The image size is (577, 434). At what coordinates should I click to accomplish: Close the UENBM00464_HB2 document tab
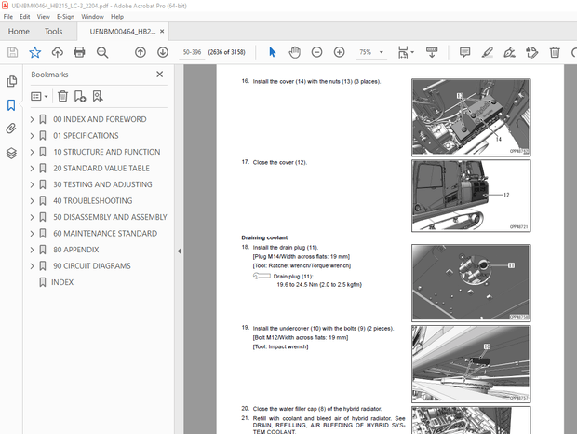(x=162, y=32)
